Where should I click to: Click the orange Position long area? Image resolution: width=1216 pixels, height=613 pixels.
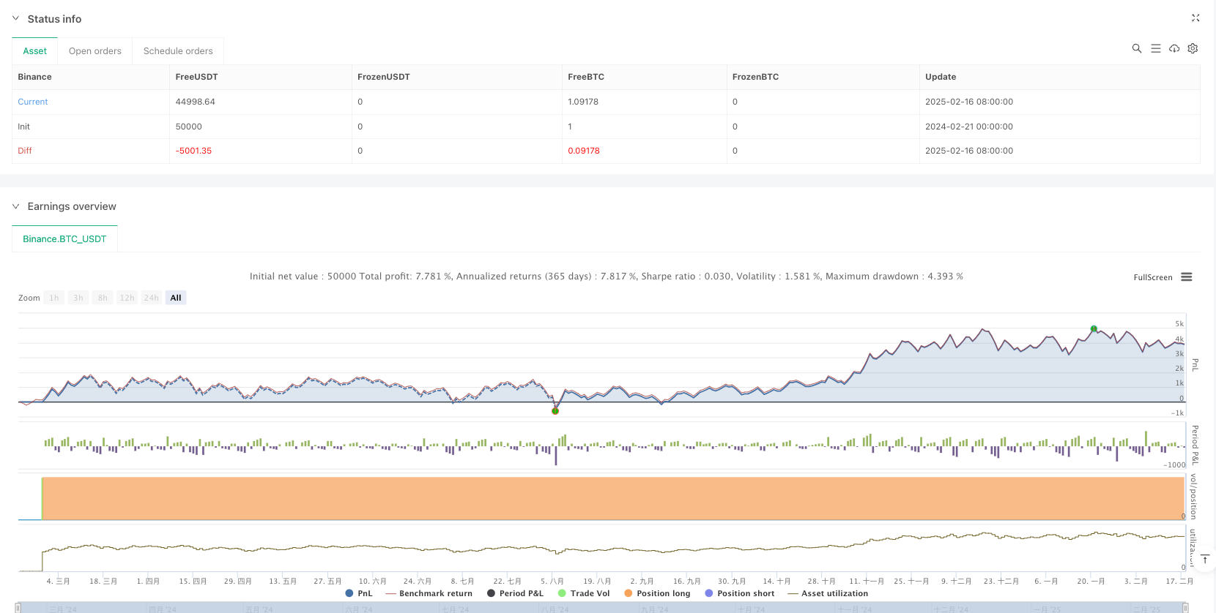(613, 498)
